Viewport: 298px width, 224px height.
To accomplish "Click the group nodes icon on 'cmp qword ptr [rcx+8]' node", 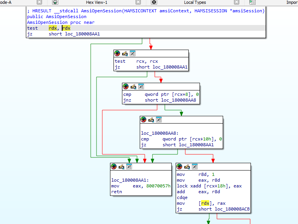I will coord(141,87).
